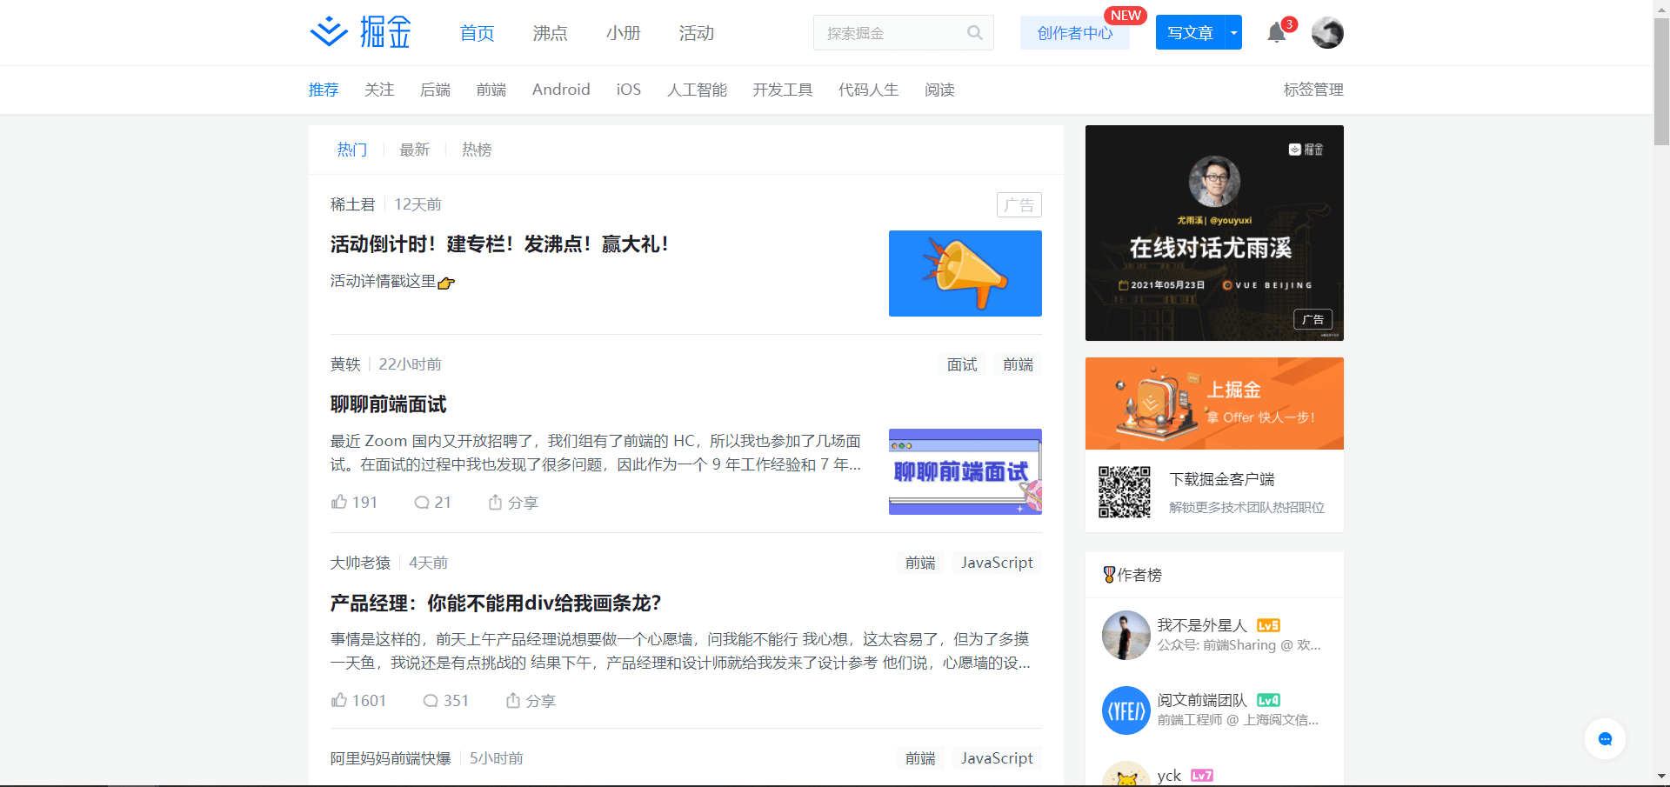
Task: Click the 作者榜 medal icon
Action: pos(1109,575)
